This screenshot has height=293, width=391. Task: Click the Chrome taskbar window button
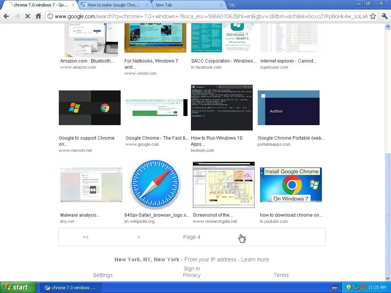click(71, 288)
